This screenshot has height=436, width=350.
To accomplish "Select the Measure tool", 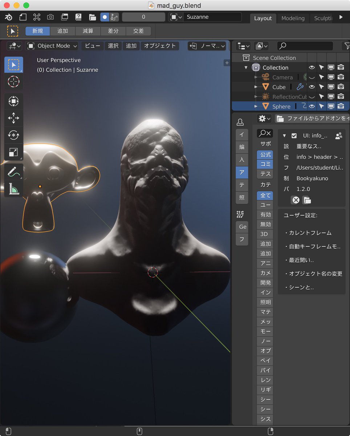I will (x=13, y=188).
